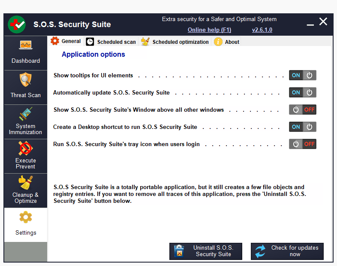Click Check for updates now button text

295,251
